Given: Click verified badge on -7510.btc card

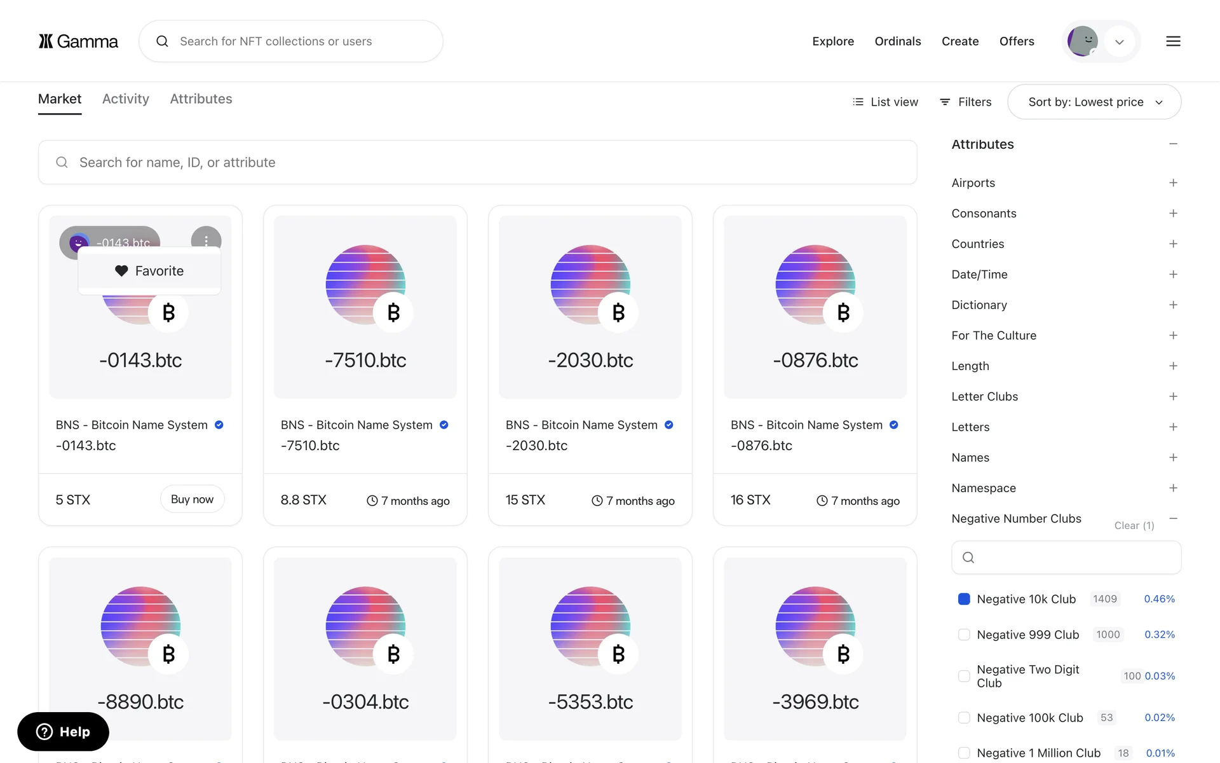Looking at the screenshot, I should 444,425.
